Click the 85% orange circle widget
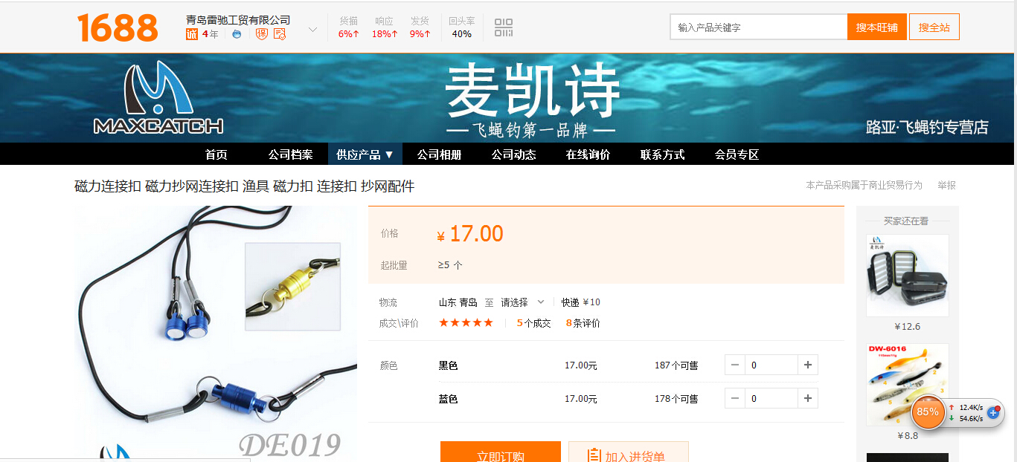Image resolution: width=1017 pixels, height=462 pixels. click(x=928, y=411)
